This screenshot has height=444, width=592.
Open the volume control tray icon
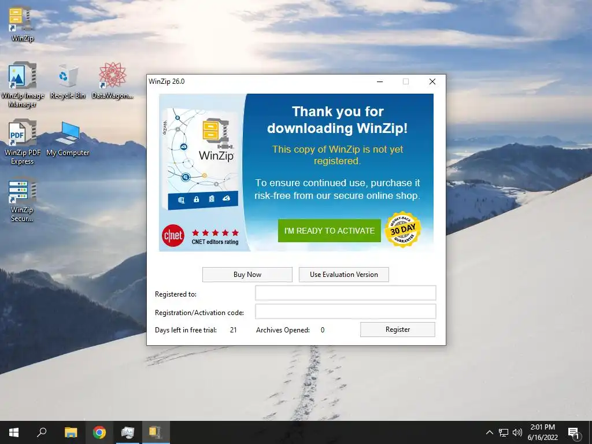[517, 432]
